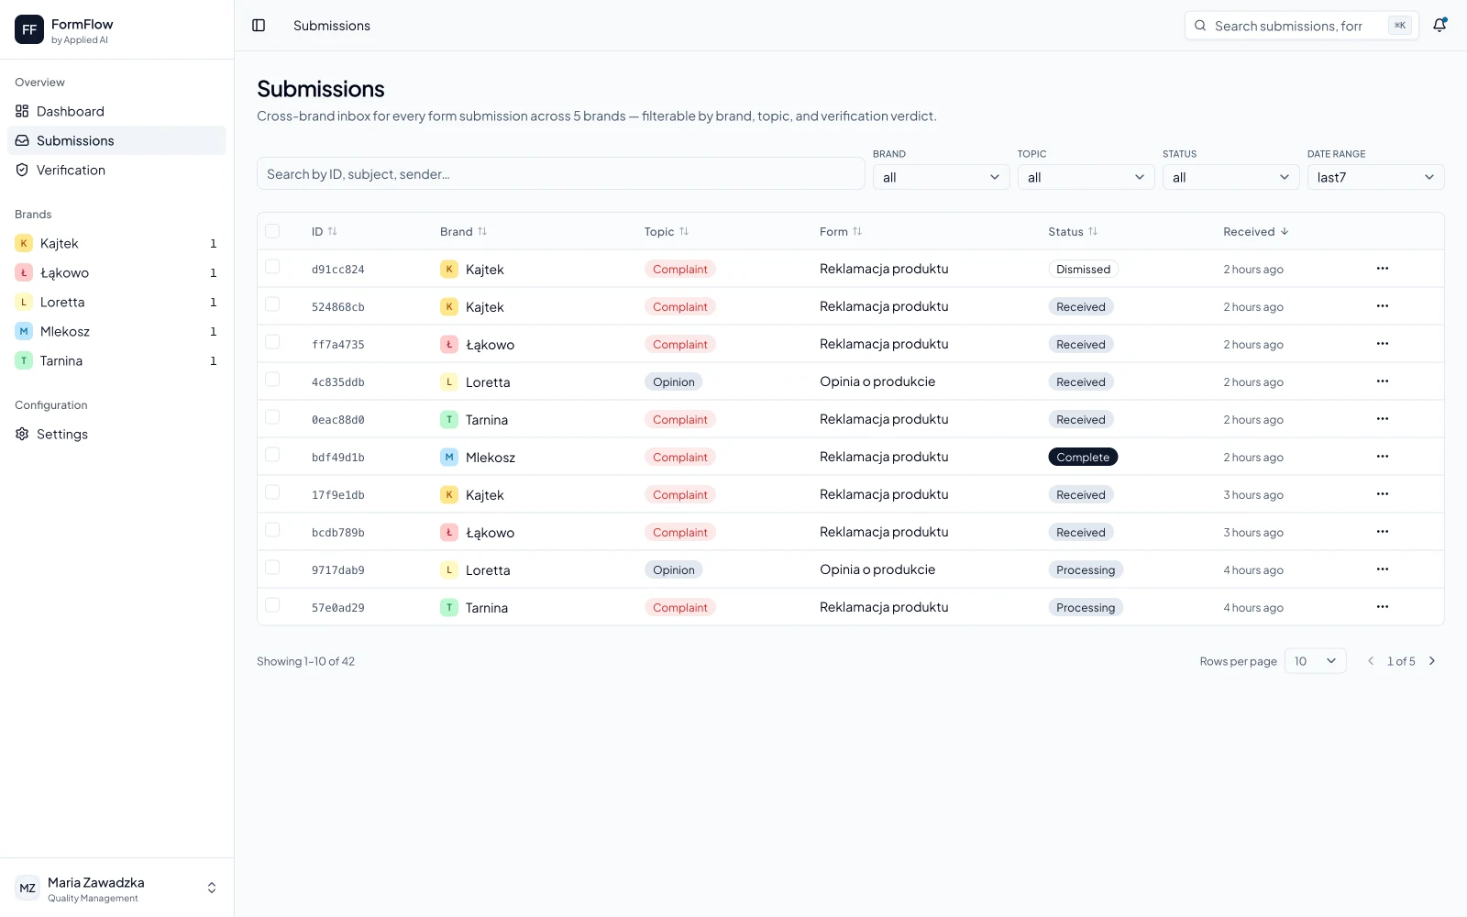
Task: Click submission ID 9717dab9
Action: (338, 570)
